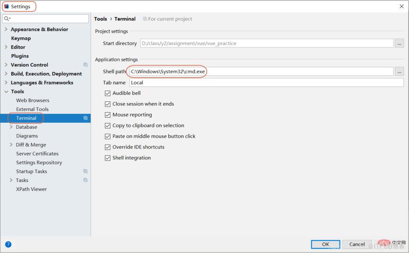Toggle Paste on middle mouse button click
The width and height of the screenshot is (409, 253).
pyautogui.click(x=108, y=136)
